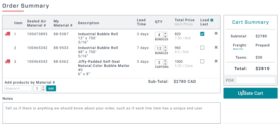The image size is (280, 124).
Task: Remove item 1 with the X icon
Action: tap(216, 33)
